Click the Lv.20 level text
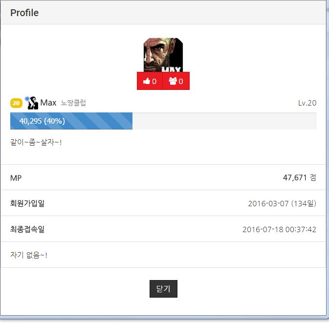This screenshot has width=329, height=325. (307, 103)
